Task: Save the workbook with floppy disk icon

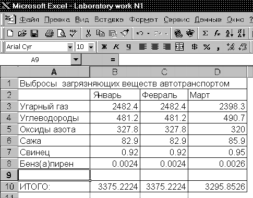Action: click(x=34, y=33)
